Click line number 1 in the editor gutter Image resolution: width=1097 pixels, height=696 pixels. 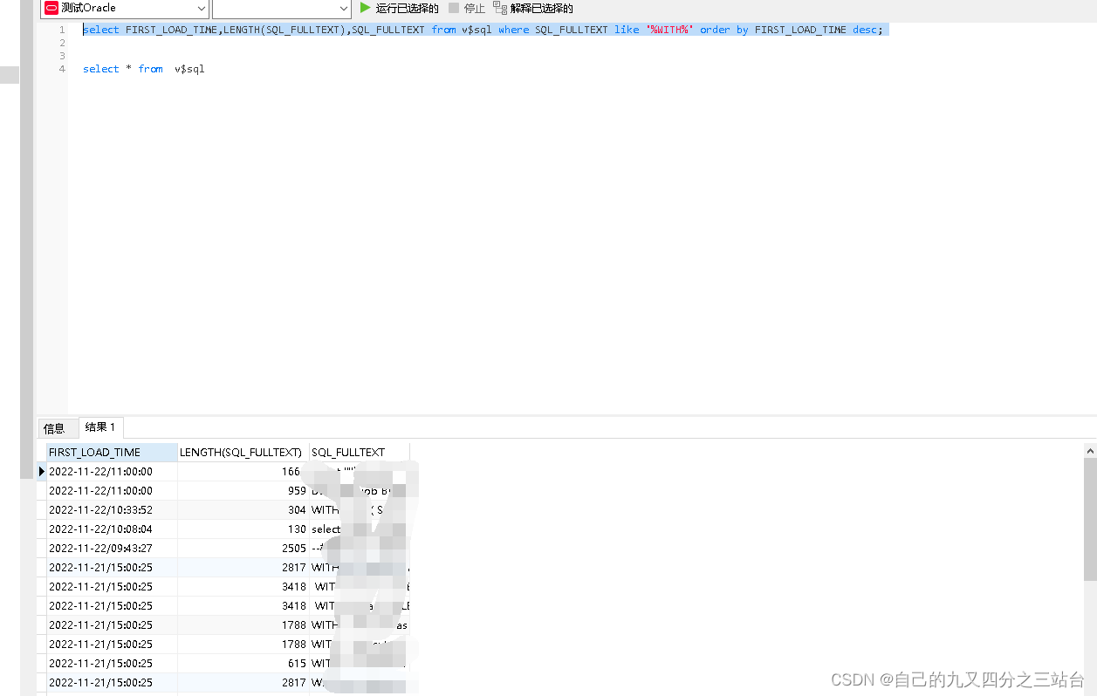click(x=62, y=30)
